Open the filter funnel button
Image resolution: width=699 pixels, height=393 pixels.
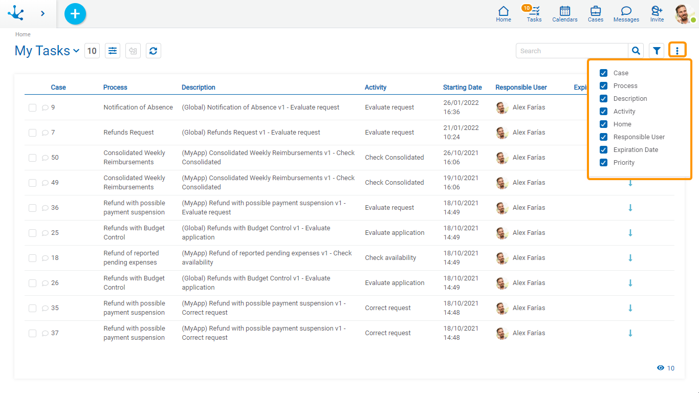pos(657,51)
